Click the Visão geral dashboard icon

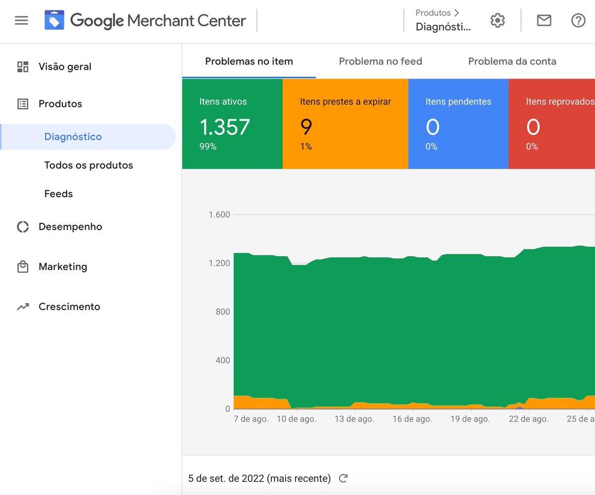[23, 67]
